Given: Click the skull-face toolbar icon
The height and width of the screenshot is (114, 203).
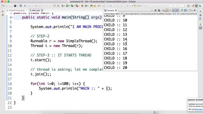Looking at the screenshot, I should 15,6.
